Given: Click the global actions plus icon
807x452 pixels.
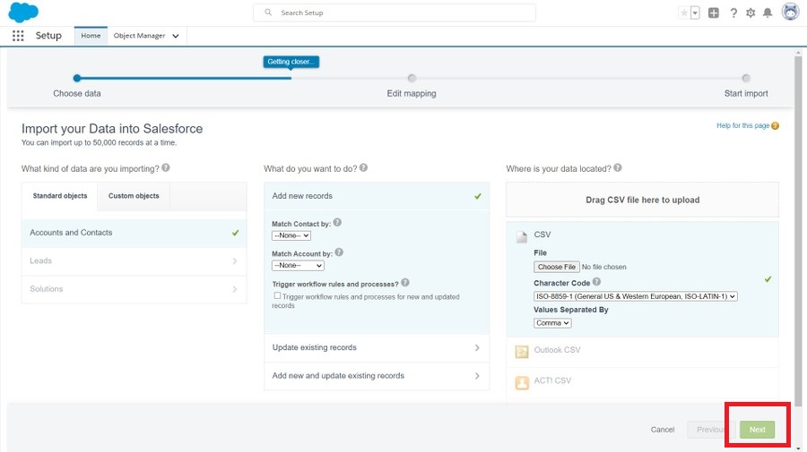Looking at the screenshot, I should click(714, 13).
